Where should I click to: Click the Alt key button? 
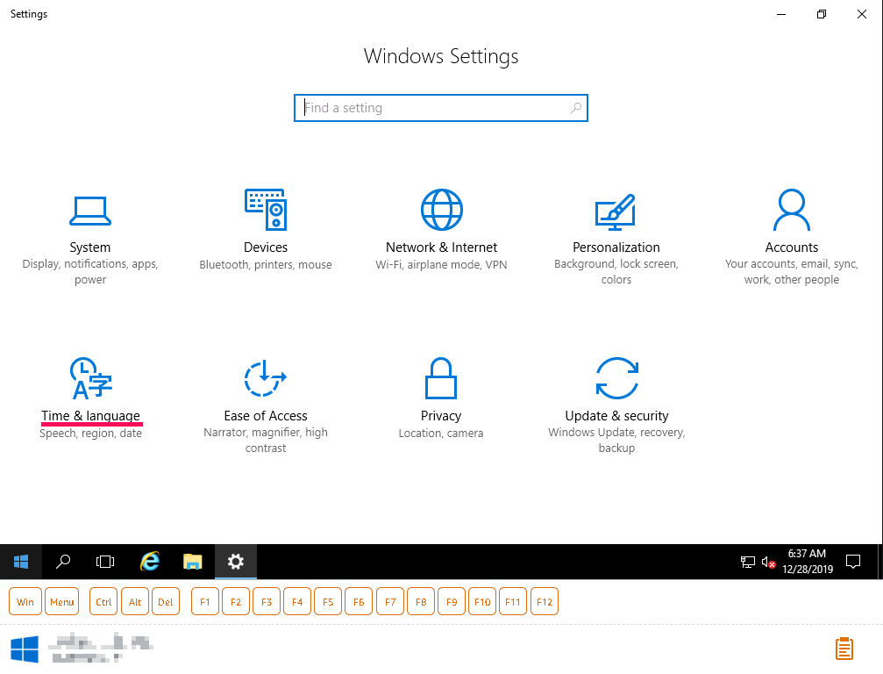[134, 602]
